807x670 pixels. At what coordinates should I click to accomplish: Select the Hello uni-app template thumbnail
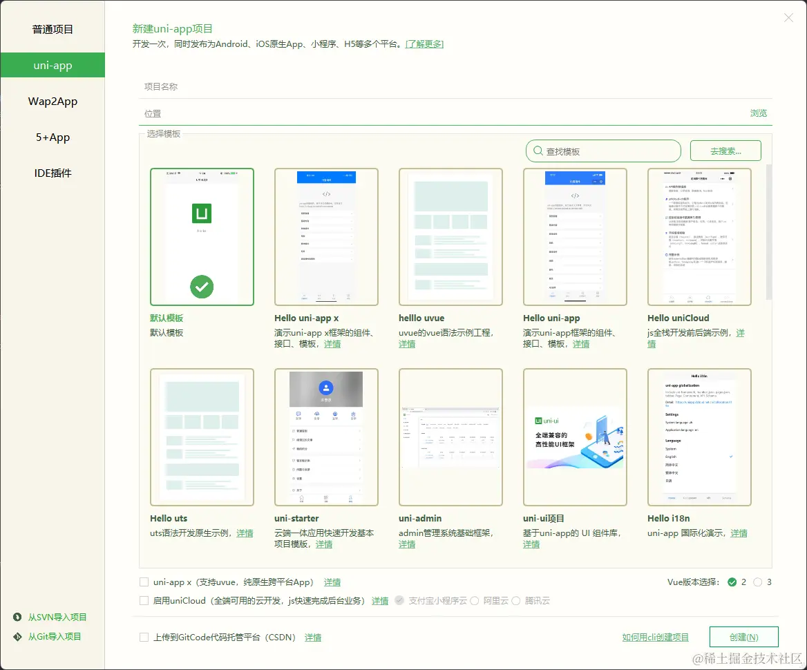(x=575, y=237)
